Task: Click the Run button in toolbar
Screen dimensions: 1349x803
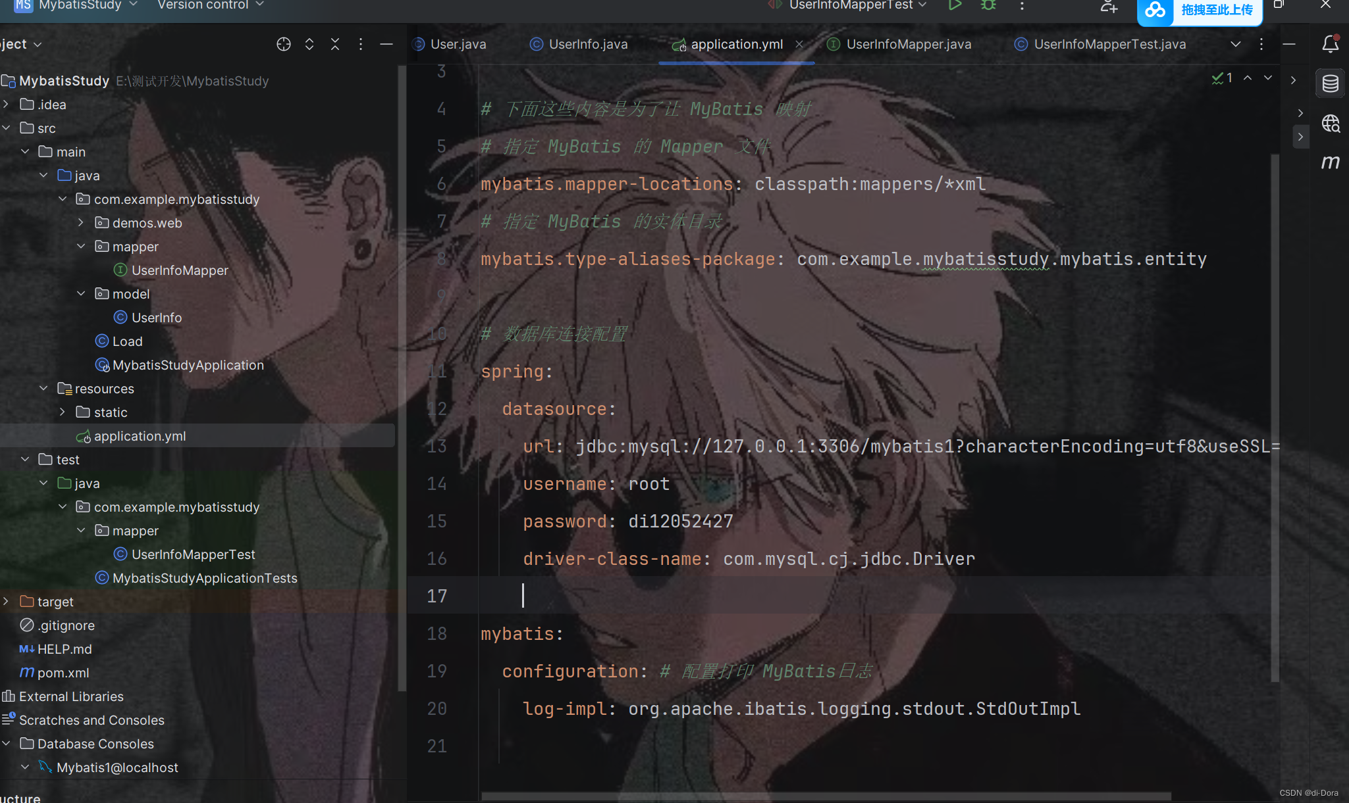Action: coord(955,5)
